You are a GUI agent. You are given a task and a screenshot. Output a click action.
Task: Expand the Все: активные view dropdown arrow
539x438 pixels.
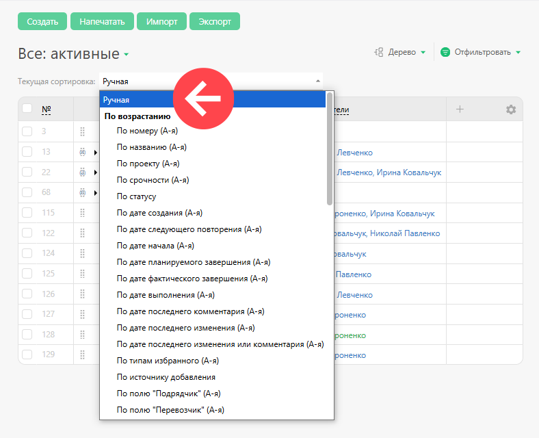pos(126,54)
